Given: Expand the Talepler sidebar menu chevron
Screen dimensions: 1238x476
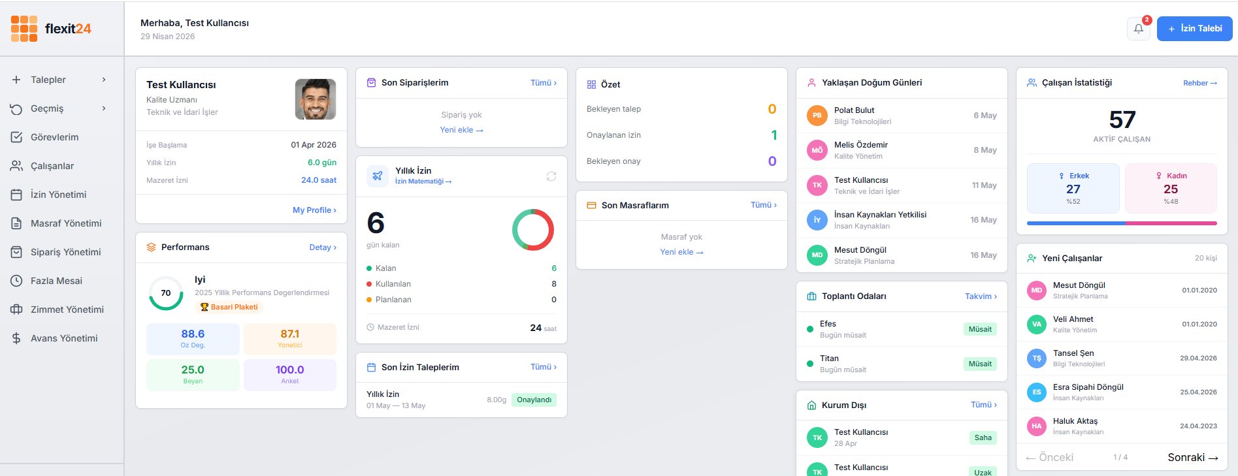Looking at the screenshot, I should click(104, 80).
